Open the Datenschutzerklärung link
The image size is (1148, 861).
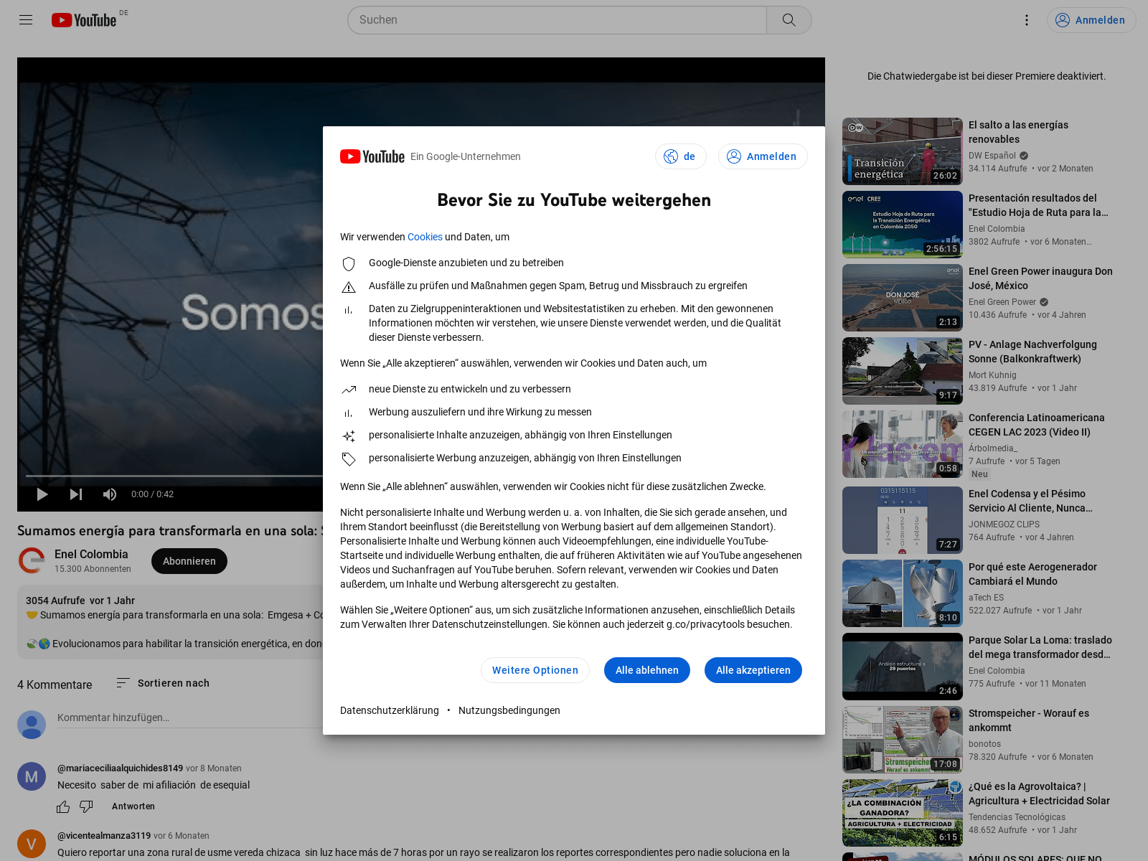pos(390,710)
